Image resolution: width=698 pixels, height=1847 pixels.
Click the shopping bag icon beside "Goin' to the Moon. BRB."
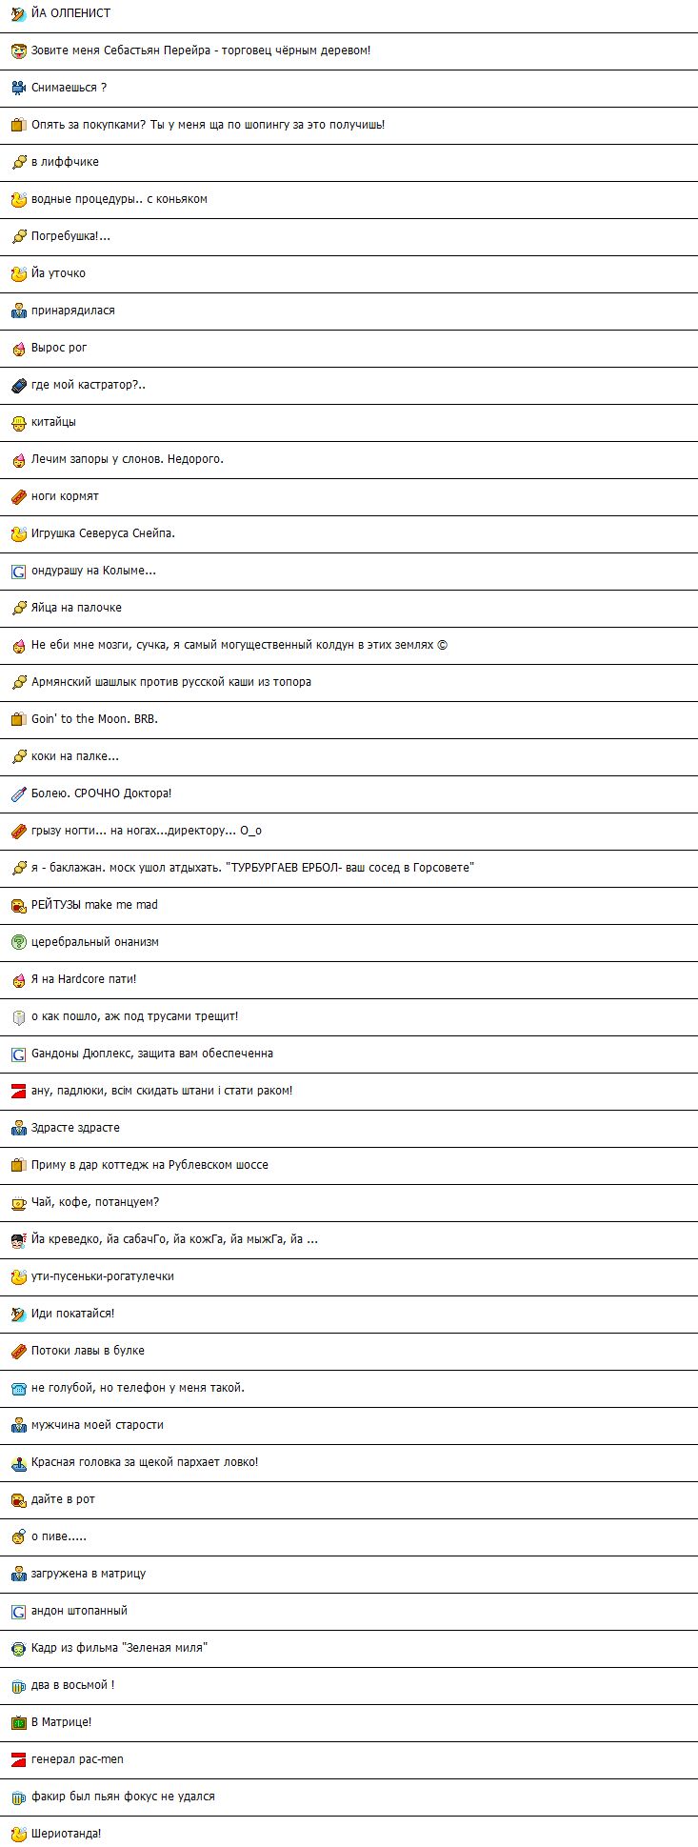[x=18, y=719]
